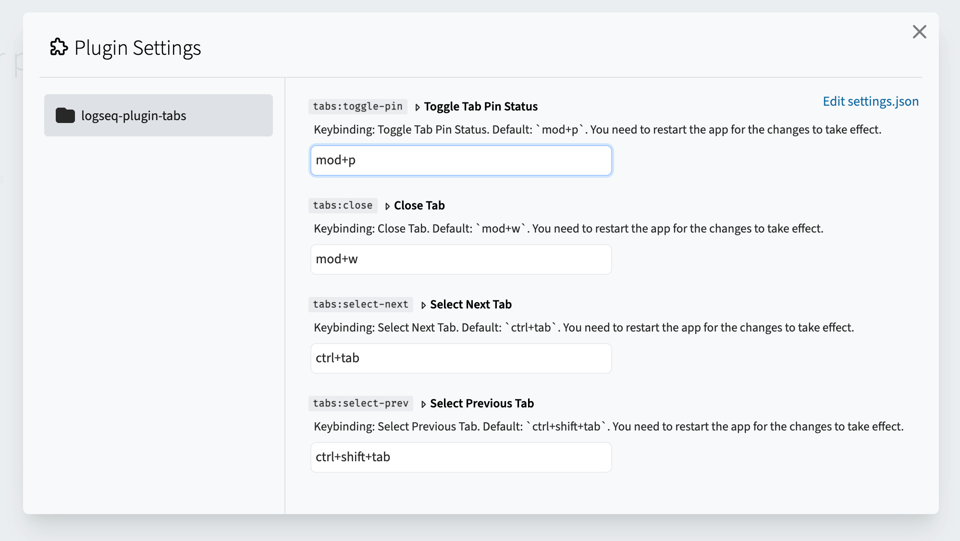Close the Plugin Settings dialog

click(919, 32)
